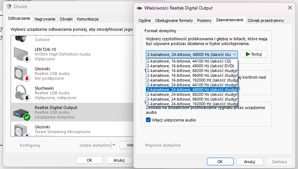The image size is (298, 169).
Task: Click the Steam Streaming Microphone text
Action: click(x=63, y=132)
